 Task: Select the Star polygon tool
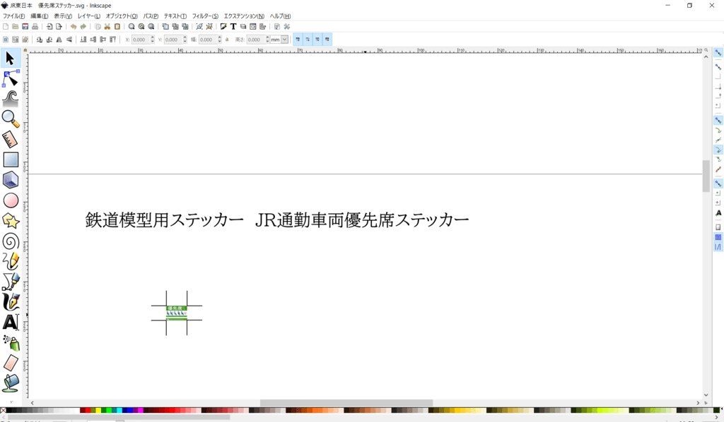coord(10,221)
